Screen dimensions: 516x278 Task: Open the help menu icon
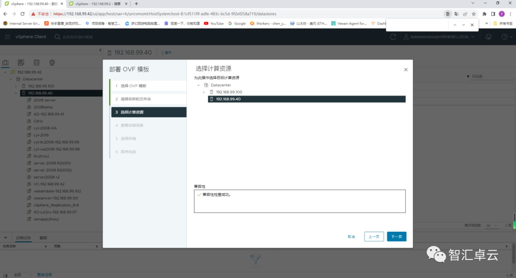point(506,37)
